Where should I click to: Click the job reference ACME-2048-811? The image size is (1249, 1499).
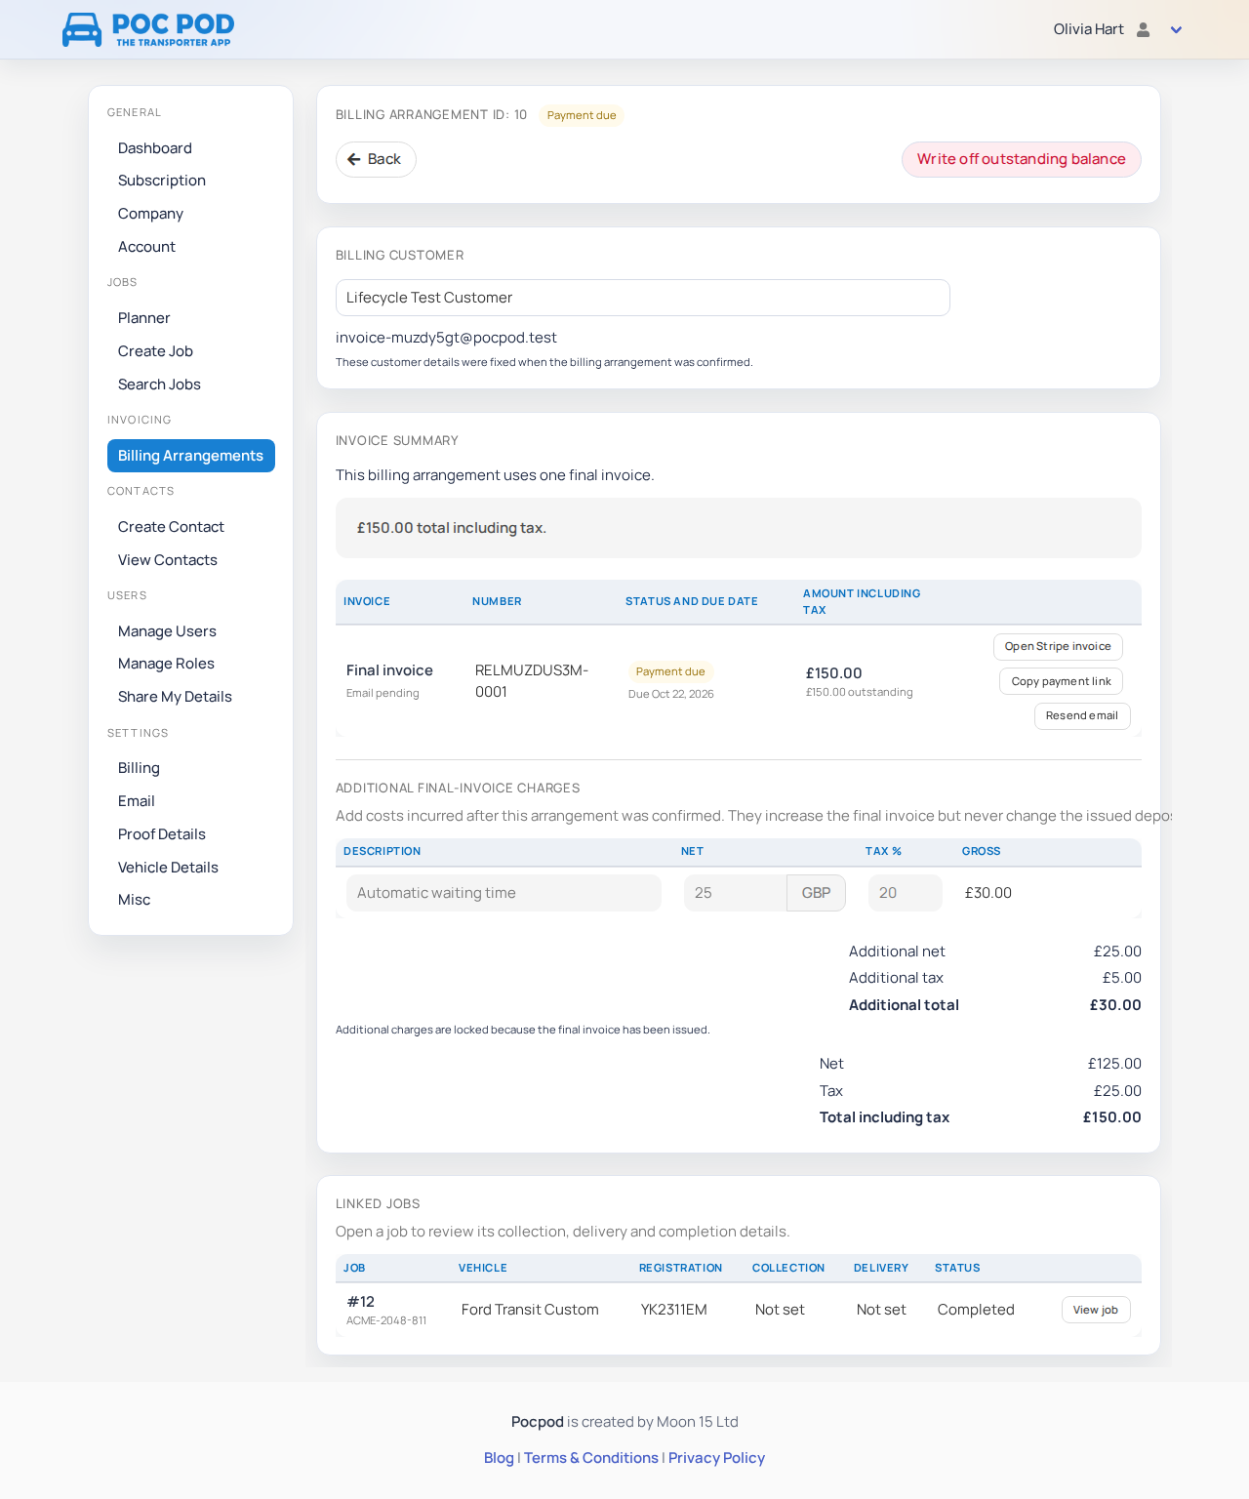386,1320
